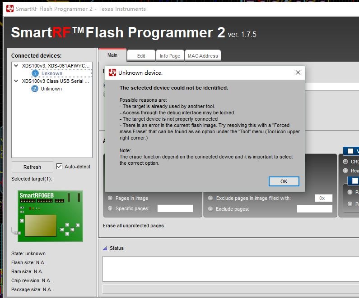This screenshot has height=298, width=359.
Task: Select Exclude pages in image filled with
Action: pos(210,198)
